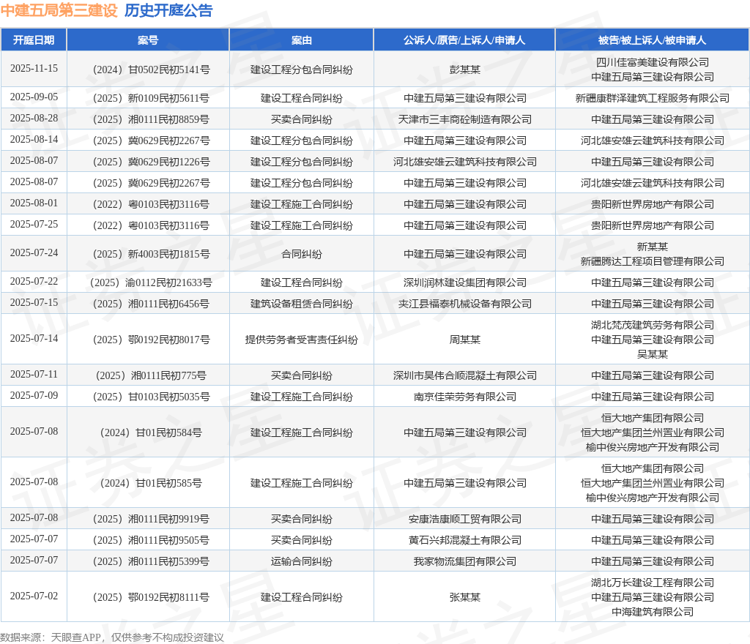This screenshot has width=750, height=644.
Task: Click the 公诉人/原告/上诉人/申请人 column header
Action: (464, 40)
